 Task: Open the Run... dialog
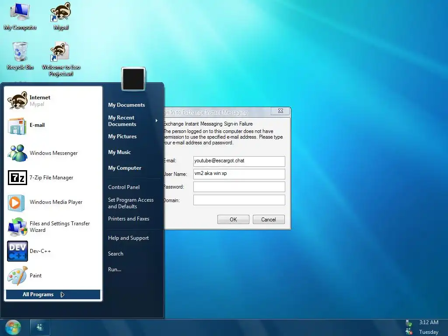click(x=115, y=269)
